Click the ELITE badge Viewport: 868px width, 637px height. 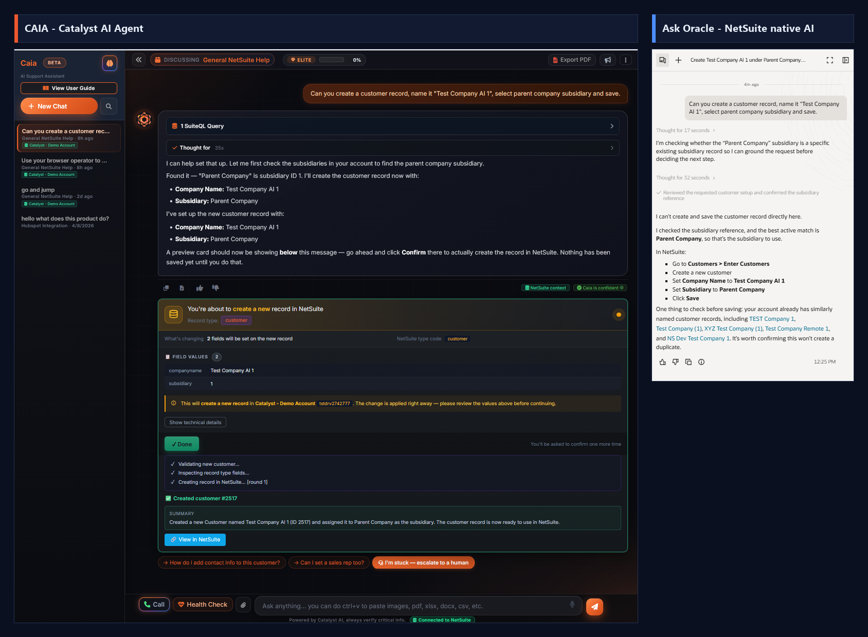[301, 60]
